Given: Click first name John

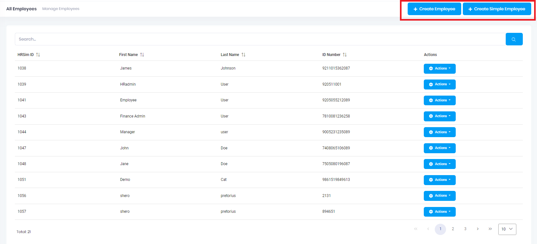Looking at the screenshot, I should (x=124, y=148).
